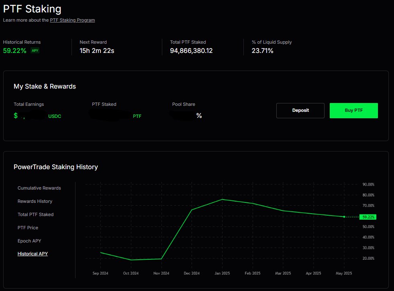
Task: Click the Apr 2025 axis label
Action: pyautogui.click(x=313, y=273)
